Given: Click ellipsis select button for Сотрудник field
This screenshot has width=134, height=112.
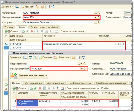Looking at the screenshot, I should pyautogui.click(x=96, y=22).
